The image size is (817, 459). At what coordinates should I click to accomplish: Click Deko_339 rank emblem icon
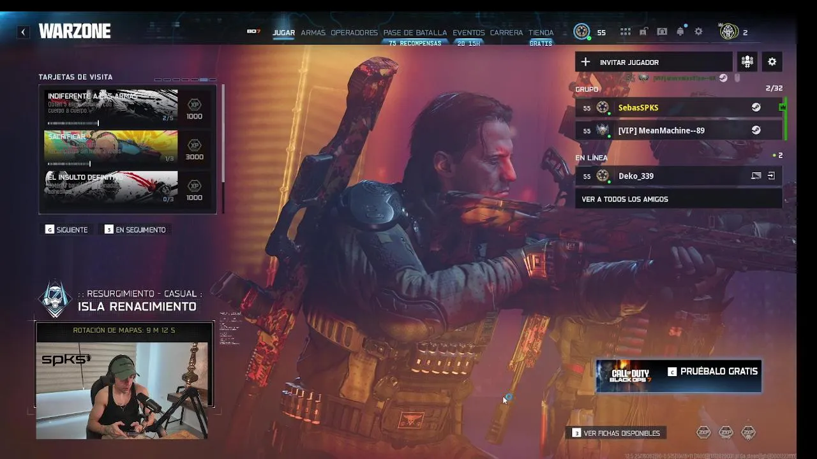click(x=603, y=176)
